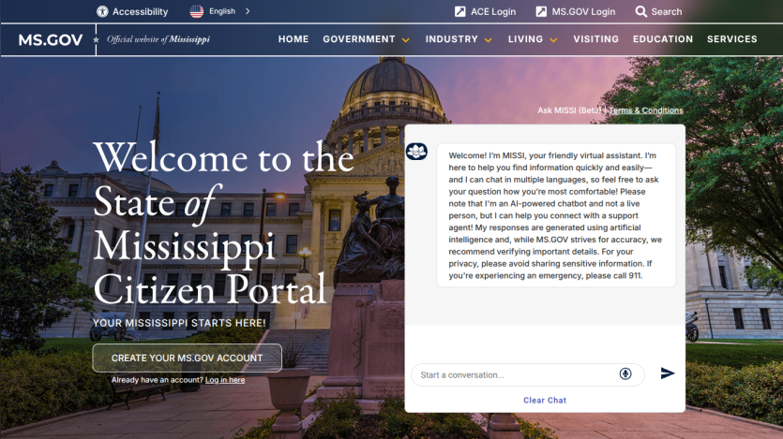Click the MS.GOV logo

pos(51,40)
